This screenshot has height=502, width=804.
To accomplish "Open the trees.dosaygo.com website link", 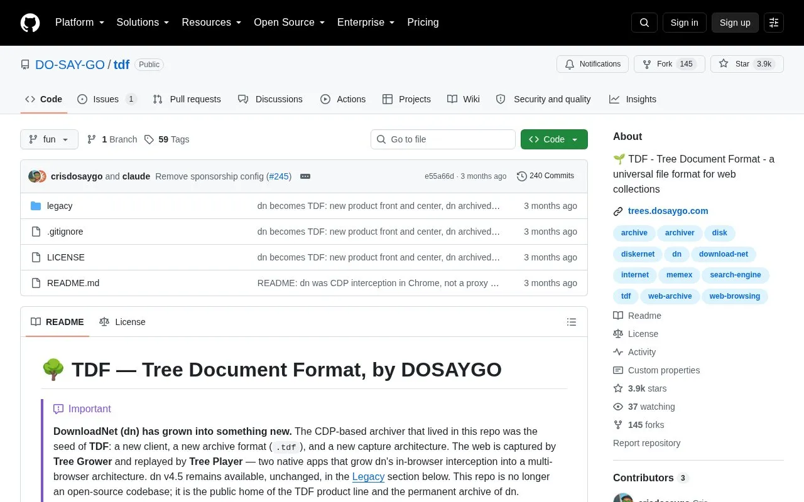I will (x=668, y=211).
